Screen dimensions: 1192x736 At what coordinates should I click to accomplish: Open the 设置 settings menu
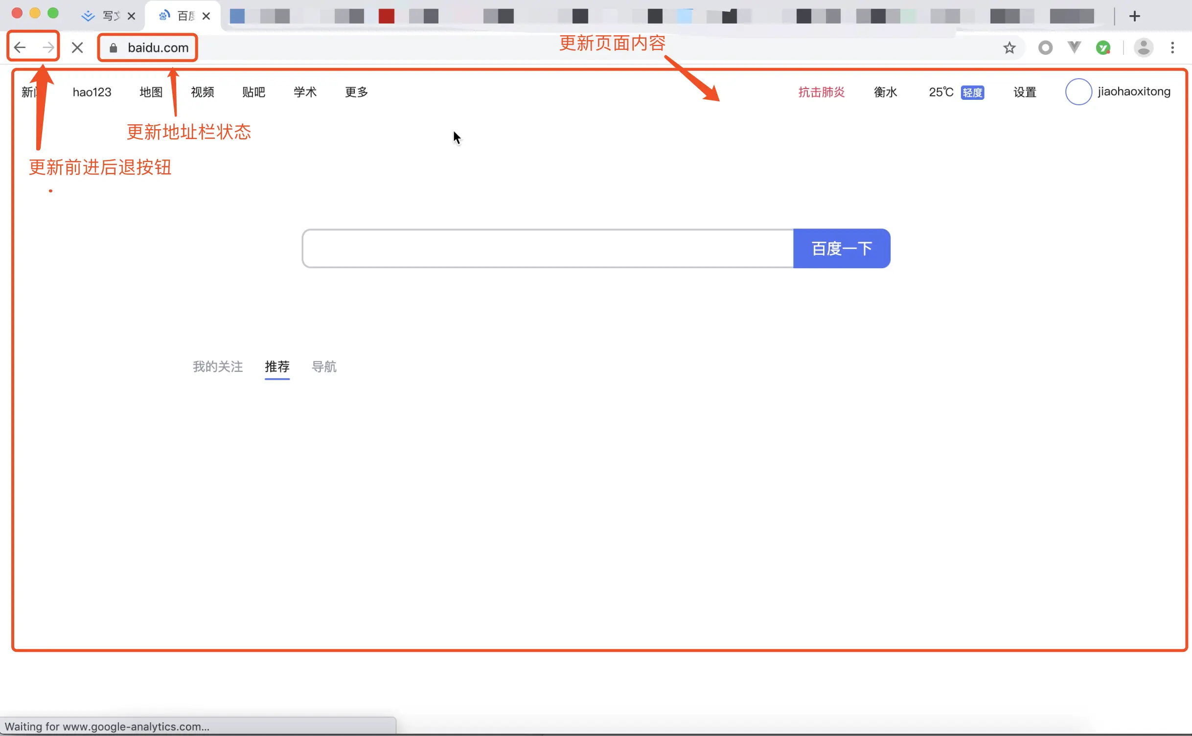(1025, 92)
